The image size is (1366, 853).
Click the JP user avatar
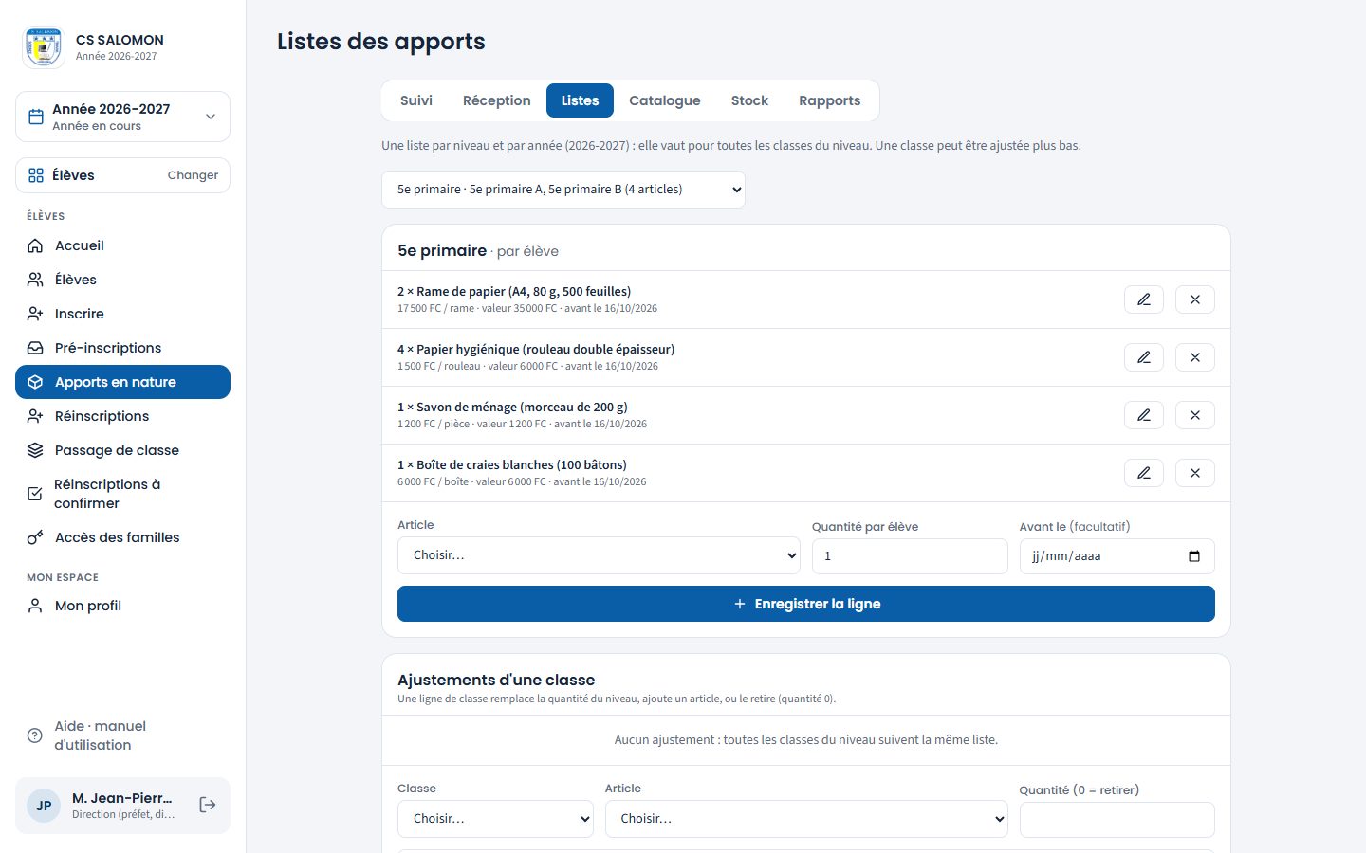44,806
